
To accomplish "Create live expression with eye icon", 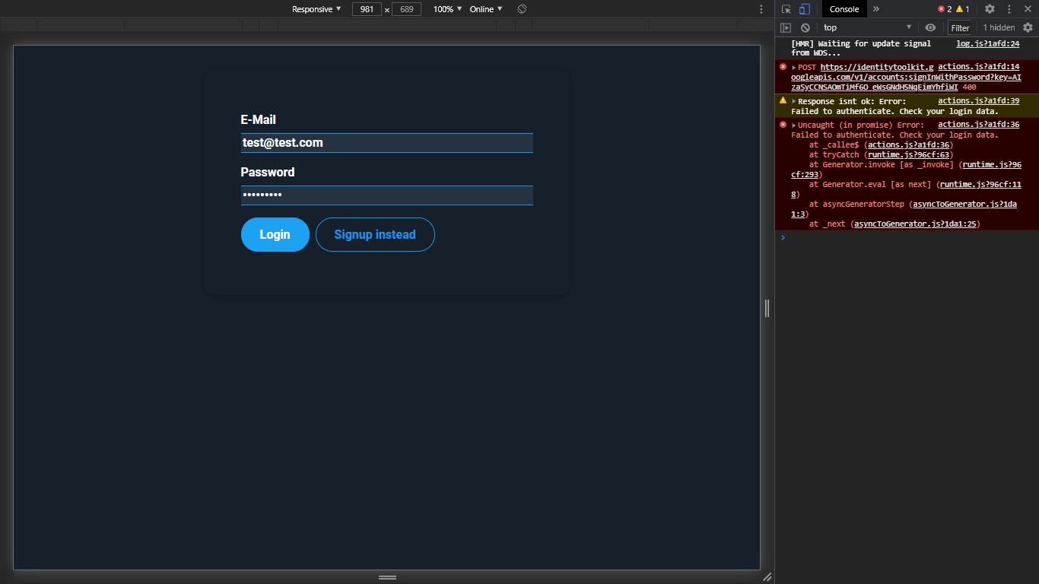I will click(x=930, y=27).
